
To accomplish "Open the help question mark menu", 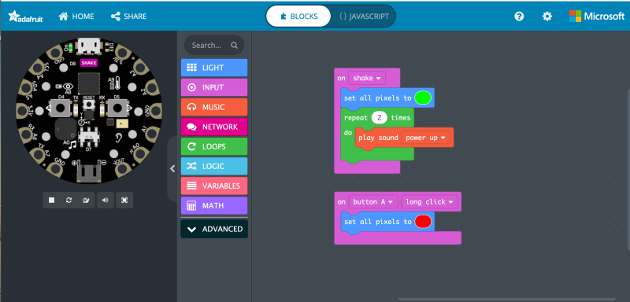I will [x=519, y=17].
